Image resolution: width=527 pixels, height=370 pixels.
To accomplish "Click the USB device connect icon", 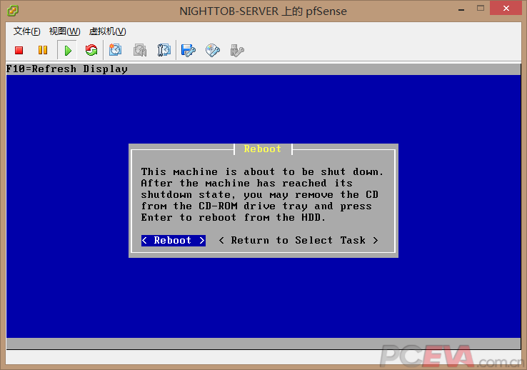I will pyautogui.click(x=237, y=50).
